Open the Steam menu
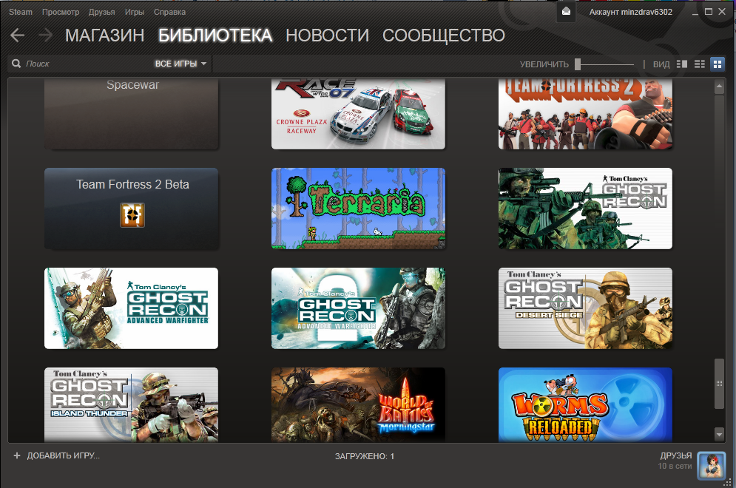736x488 pixels. point(21,12)
